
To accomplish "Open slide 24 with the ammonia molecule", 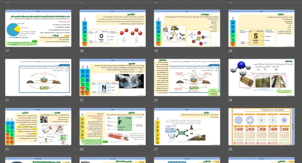I will (x=261, y=77).
